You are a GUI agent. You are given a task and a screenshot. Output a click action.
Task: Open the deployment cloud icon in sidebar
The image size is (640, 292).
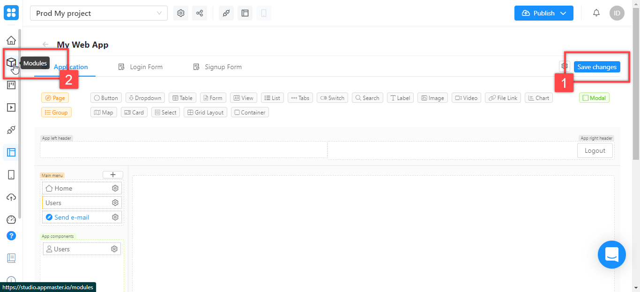11,197
